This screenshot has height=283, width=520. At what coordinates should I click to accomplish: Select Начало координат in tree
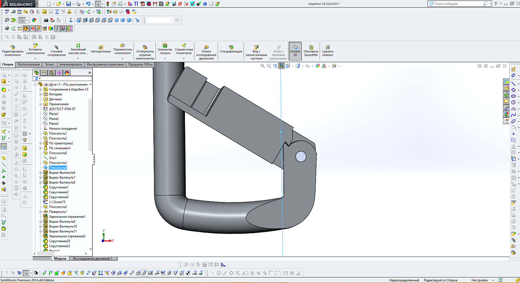tap(63, 129)
